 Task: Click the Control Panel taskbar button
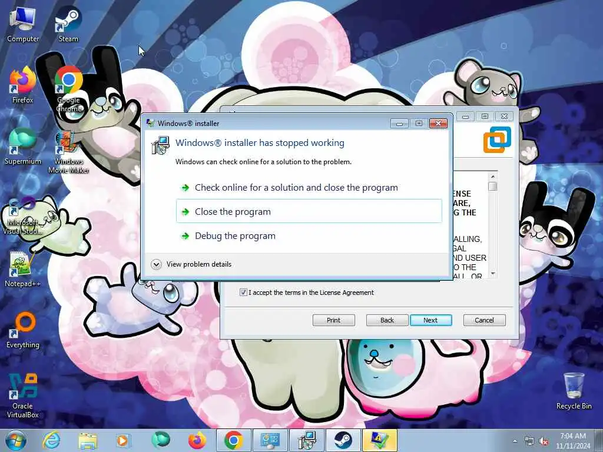click(x=270, y=440)
